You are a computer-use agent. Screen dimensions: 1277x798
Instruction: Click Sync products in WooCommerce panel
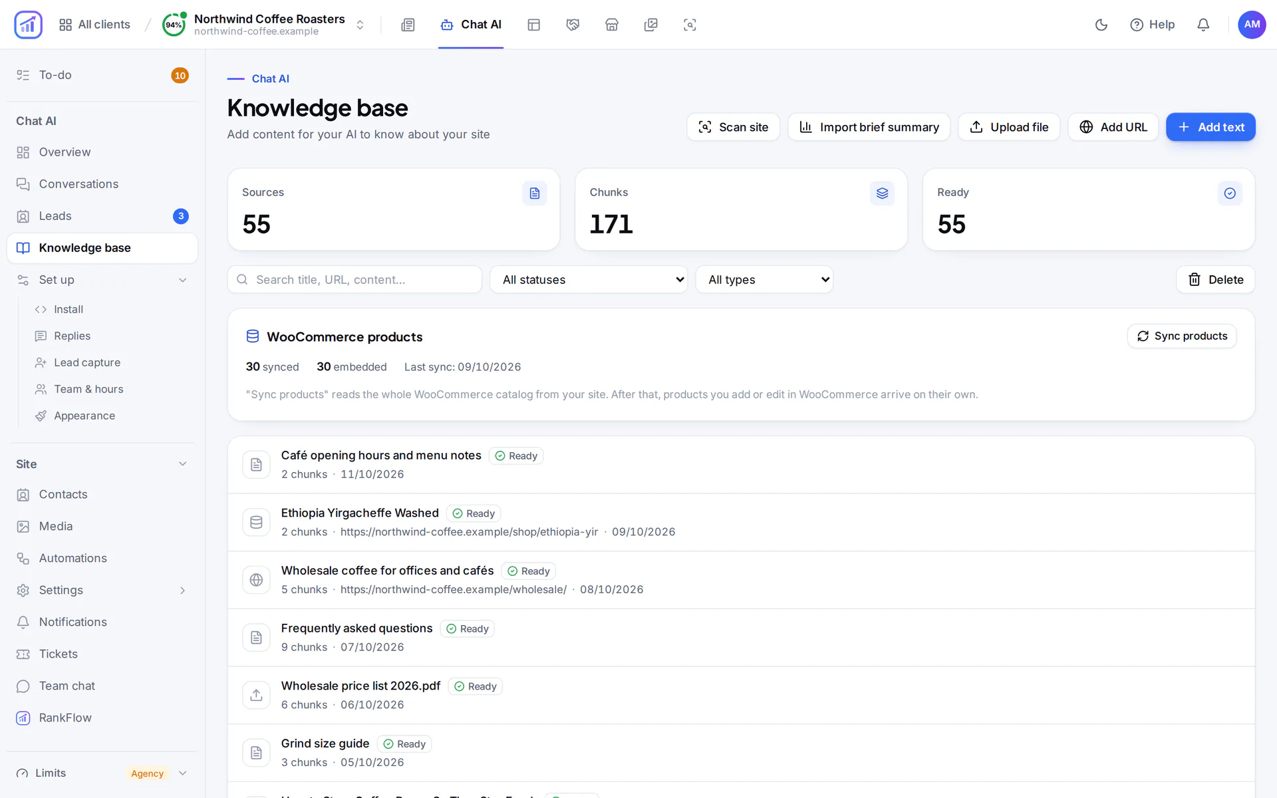pyautogui.click(x=1182, y=336)
